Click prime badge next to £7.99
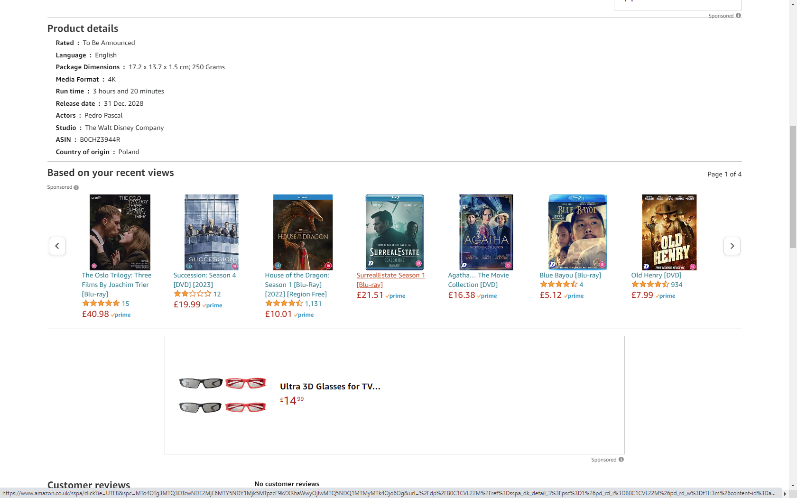 pyautogui.click(x=666, y=296)
